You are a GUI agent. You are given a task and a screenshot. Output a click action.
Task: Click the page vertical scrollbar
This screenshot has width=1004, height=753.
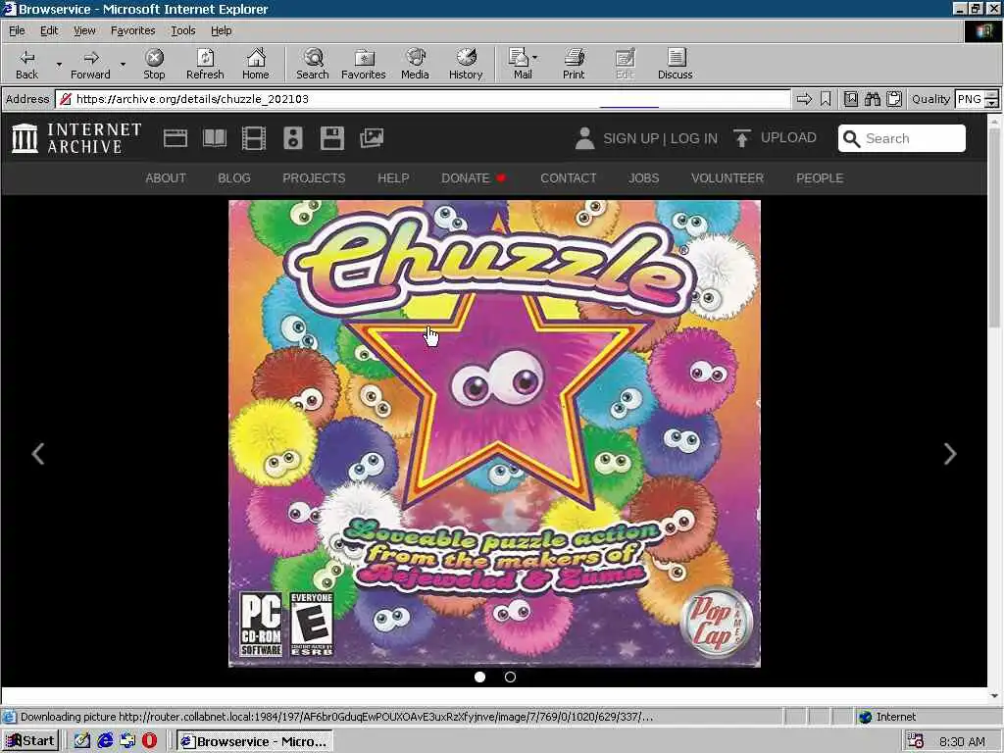[994, 407]
